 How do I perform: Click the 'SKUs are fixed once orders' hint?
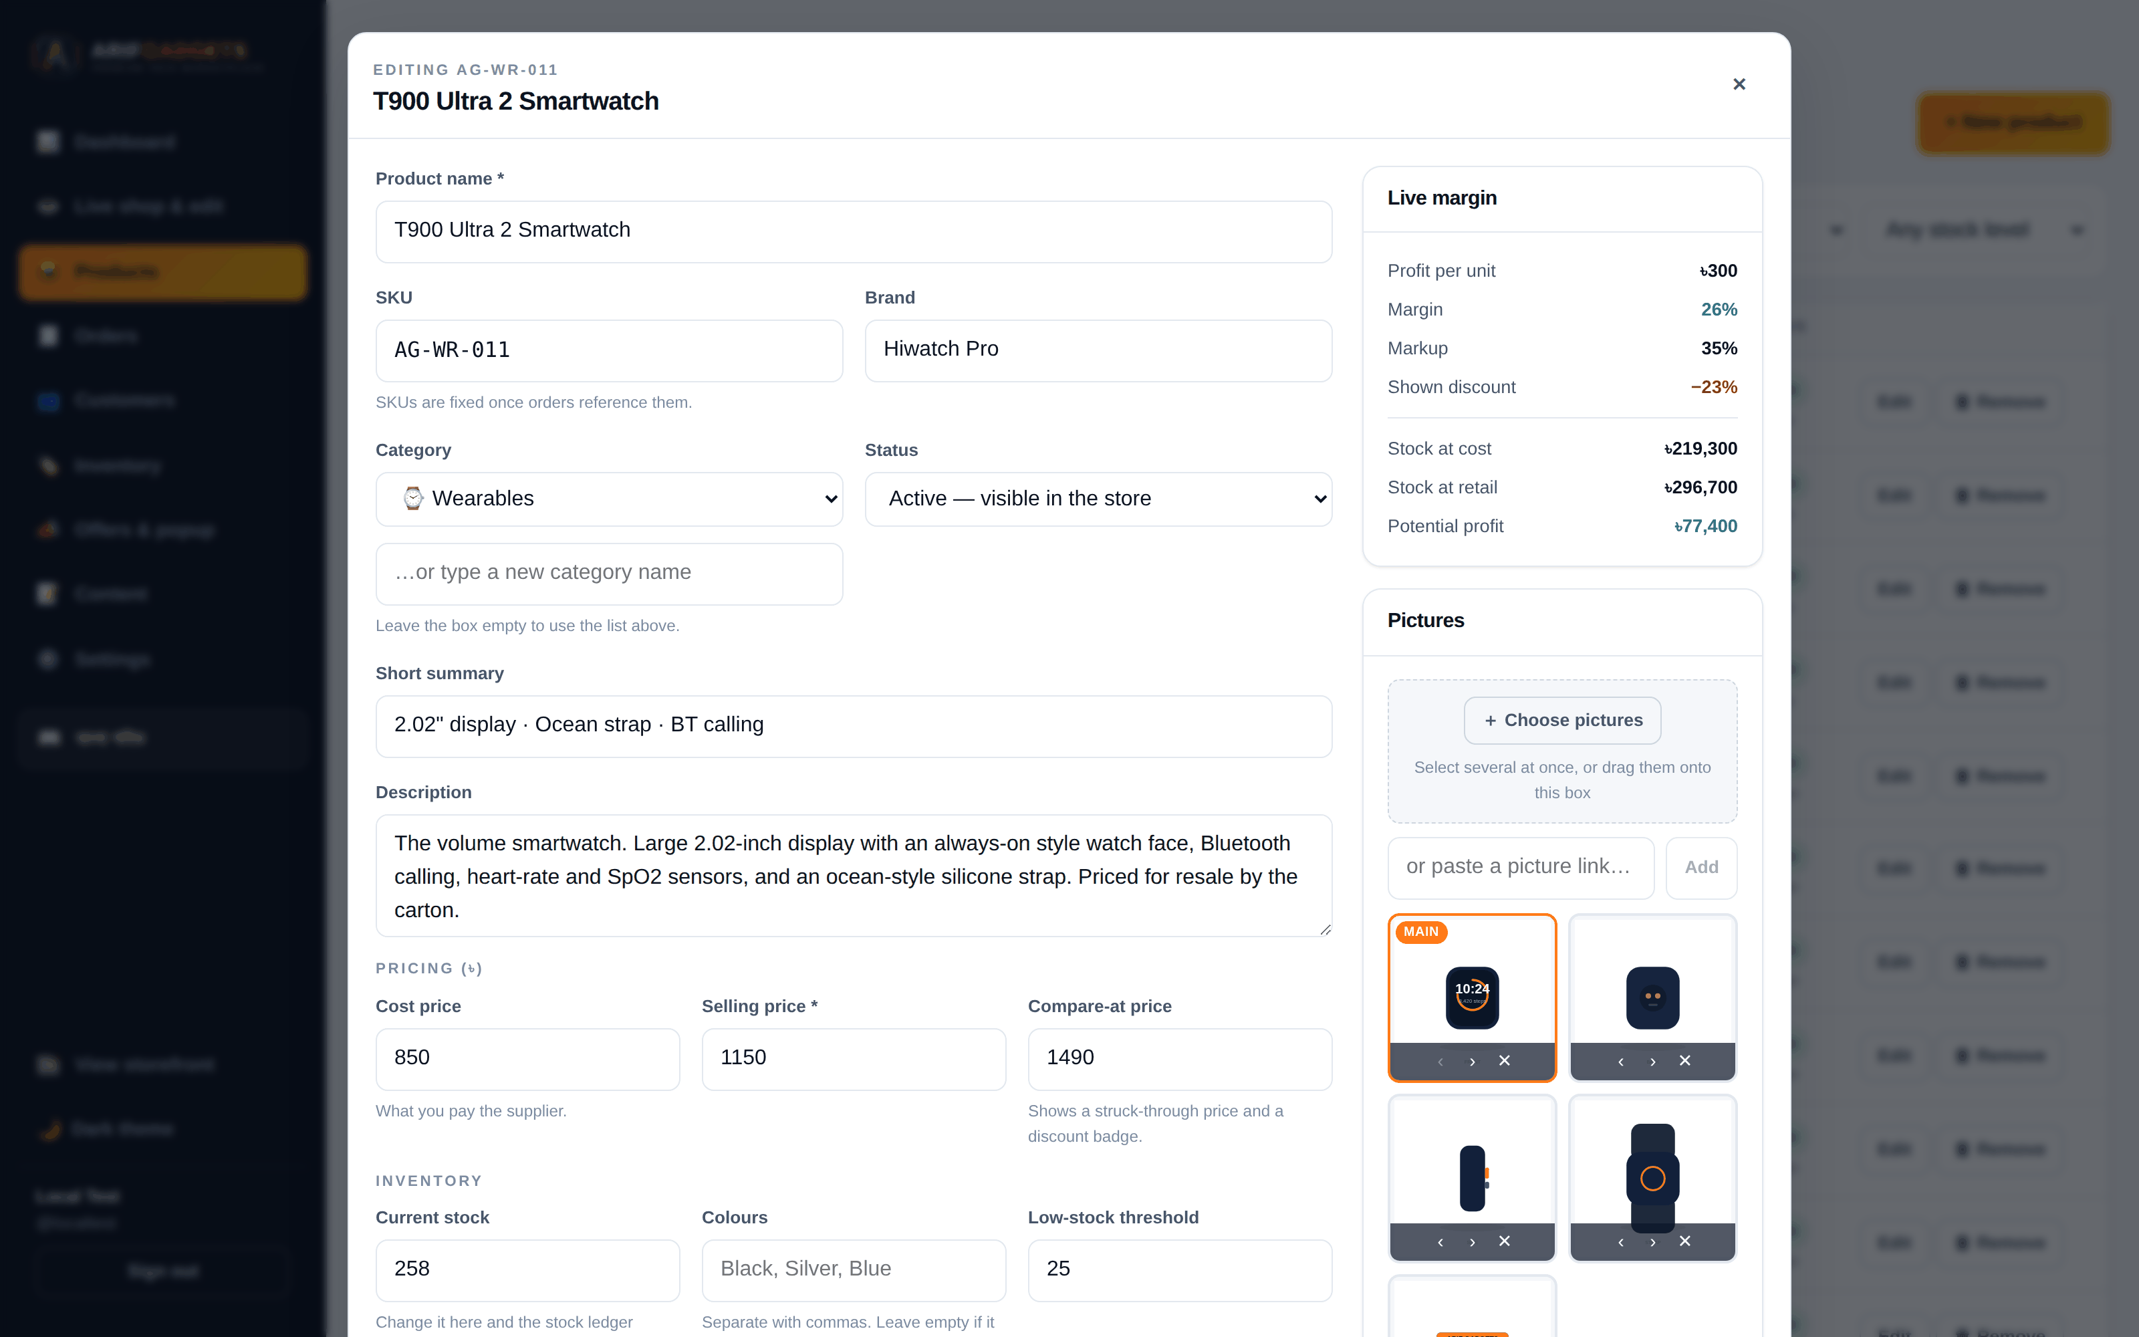(533, 402)
